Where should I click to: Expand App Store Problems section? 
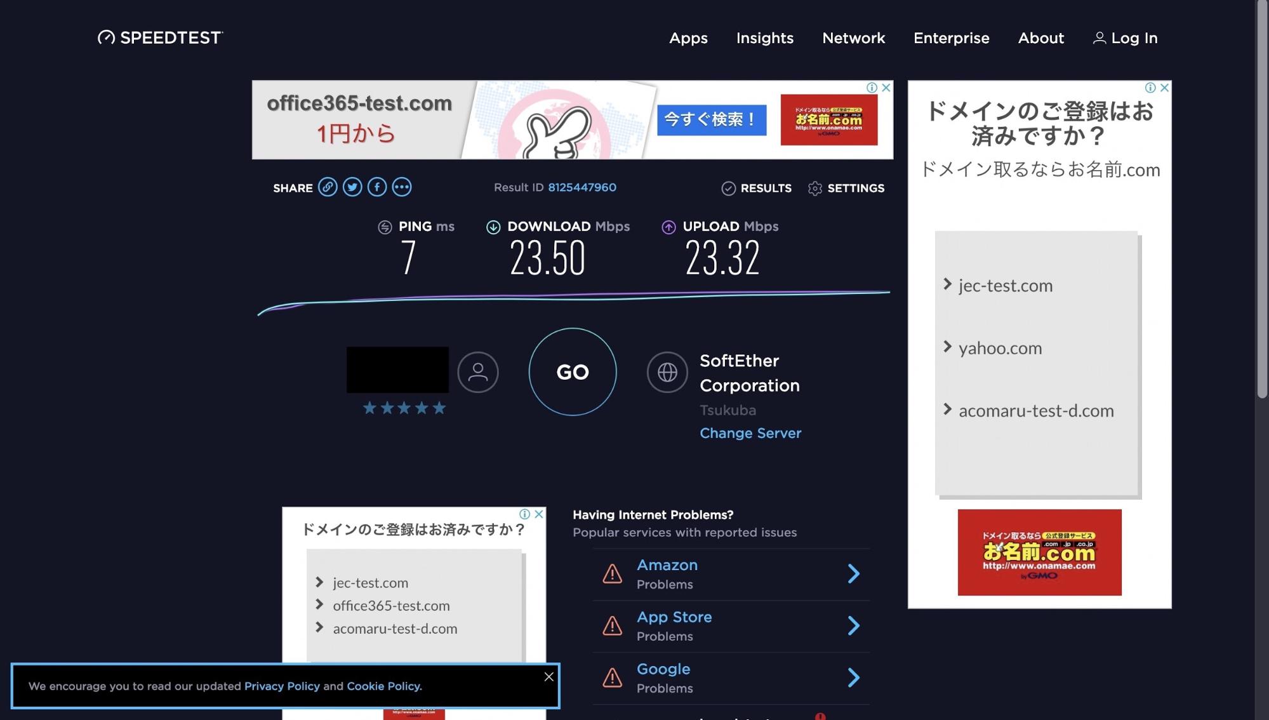[x=853, y=626]
